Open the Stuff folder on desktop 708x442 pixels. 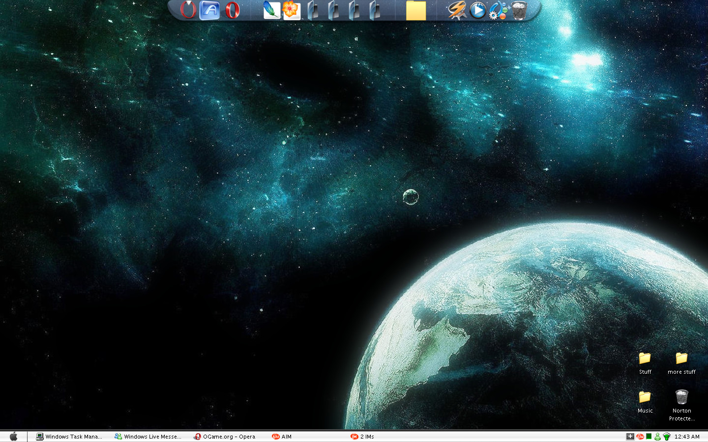tap(645, 363)
